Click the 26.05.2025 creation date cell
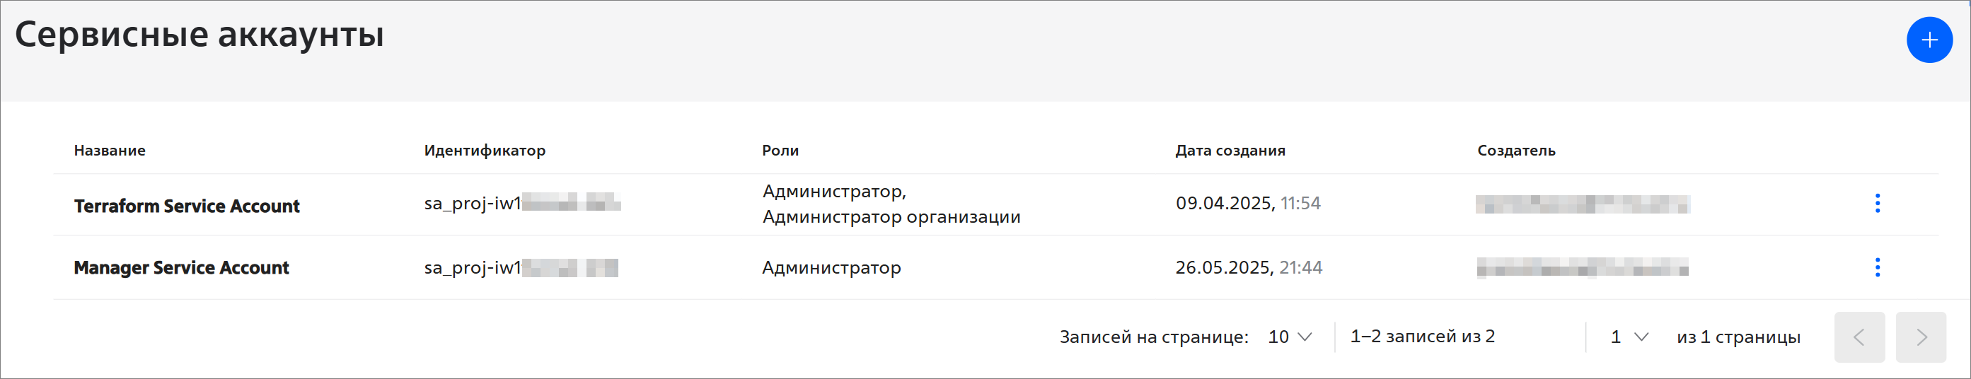The width and height of the screenshot is (1971, 379). pyautogui.click(x=1249, y=267)
